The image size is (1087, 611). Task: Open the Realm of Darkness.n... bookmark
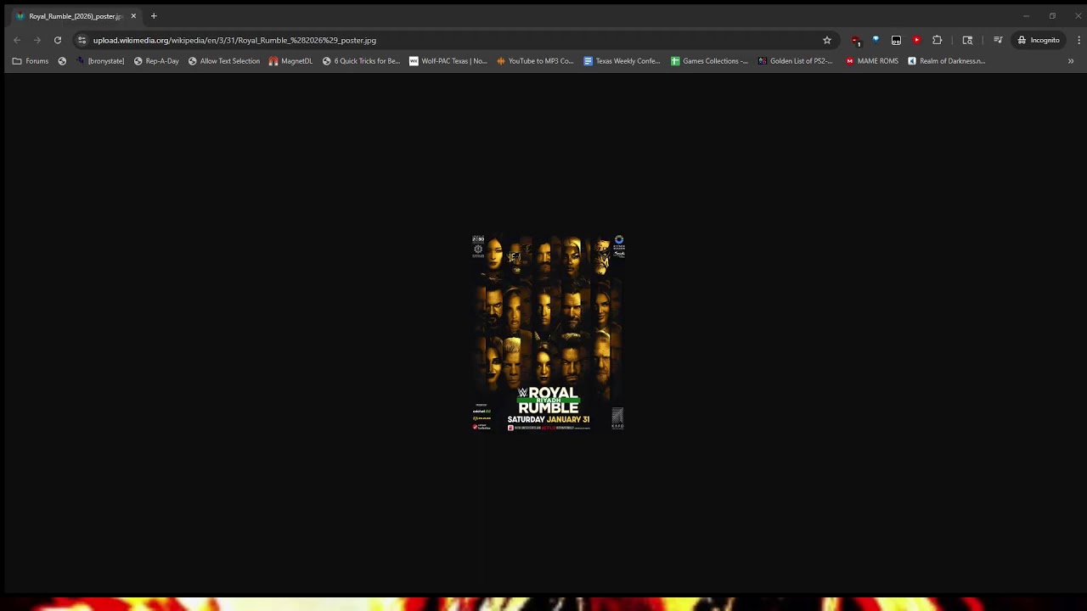(x=947, y=61)
